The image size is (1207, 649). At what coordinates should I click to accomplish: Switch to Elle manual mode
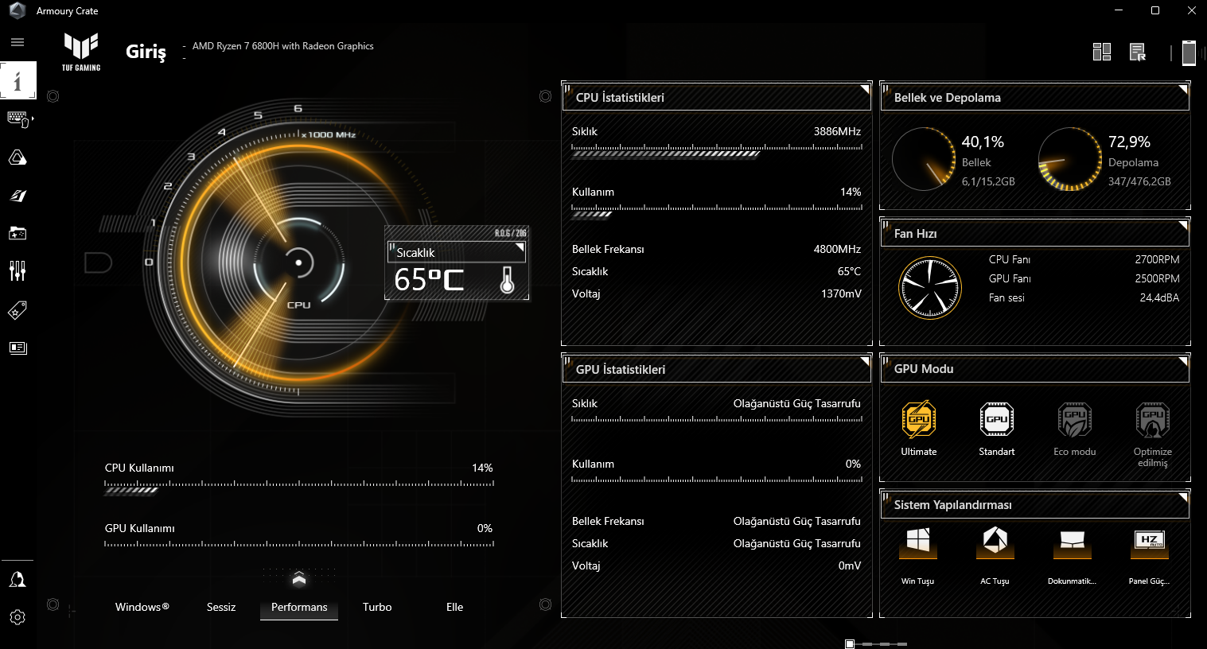[455, 607]
